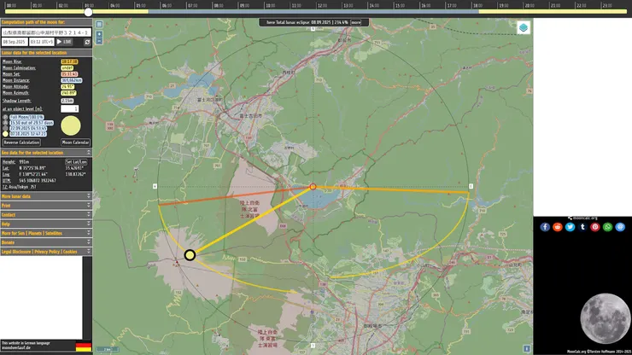Start LIVE mode
632x355 pixels.
coord(65,42)
